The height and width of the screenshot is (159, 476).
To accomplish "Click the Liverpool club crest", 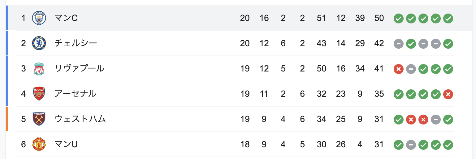I will coord(39,69).
